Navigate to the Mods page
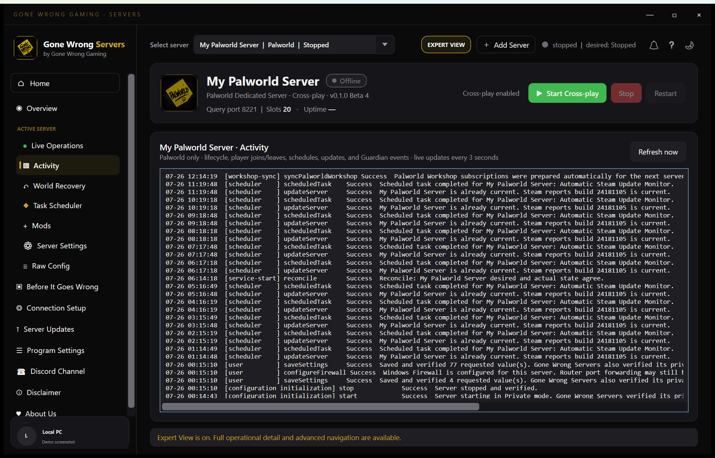This screenshot has height=458, width=715. (x=41, y=226)
